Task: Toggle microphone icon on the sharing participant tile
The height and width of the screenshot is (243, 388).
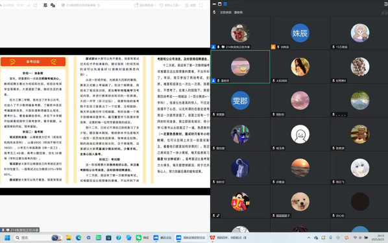Action: [218, 47]
